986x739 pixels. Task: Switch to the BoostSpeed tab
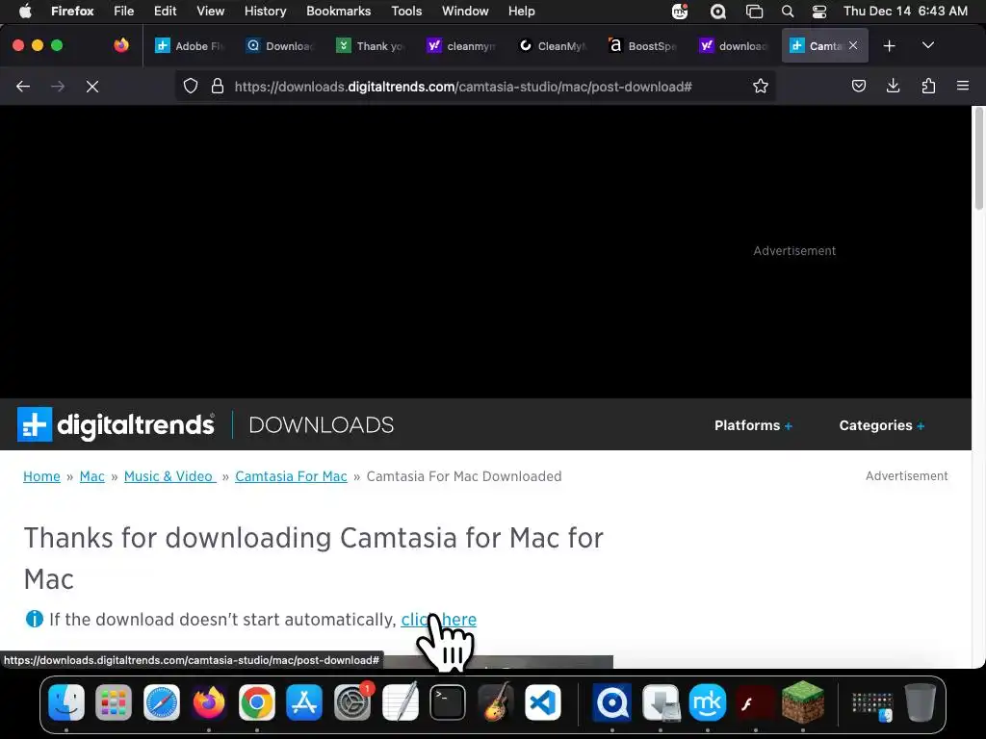642,46
